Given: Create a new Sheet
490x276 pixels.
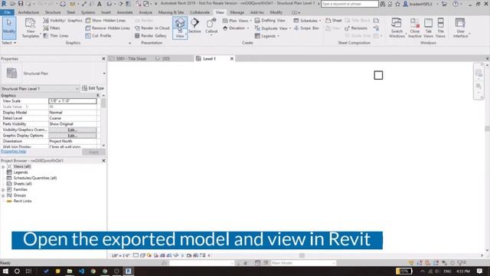Looking at the screenshot, I should (x=334, y=21).
